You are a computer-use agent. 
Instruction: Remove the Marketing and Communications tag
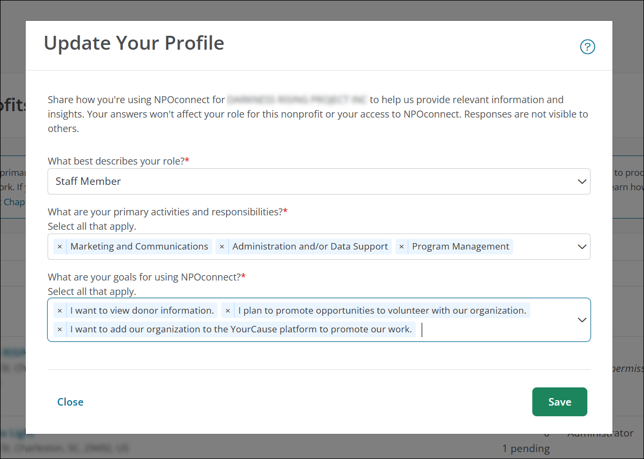pyautogui.click(x=60, y=247)
